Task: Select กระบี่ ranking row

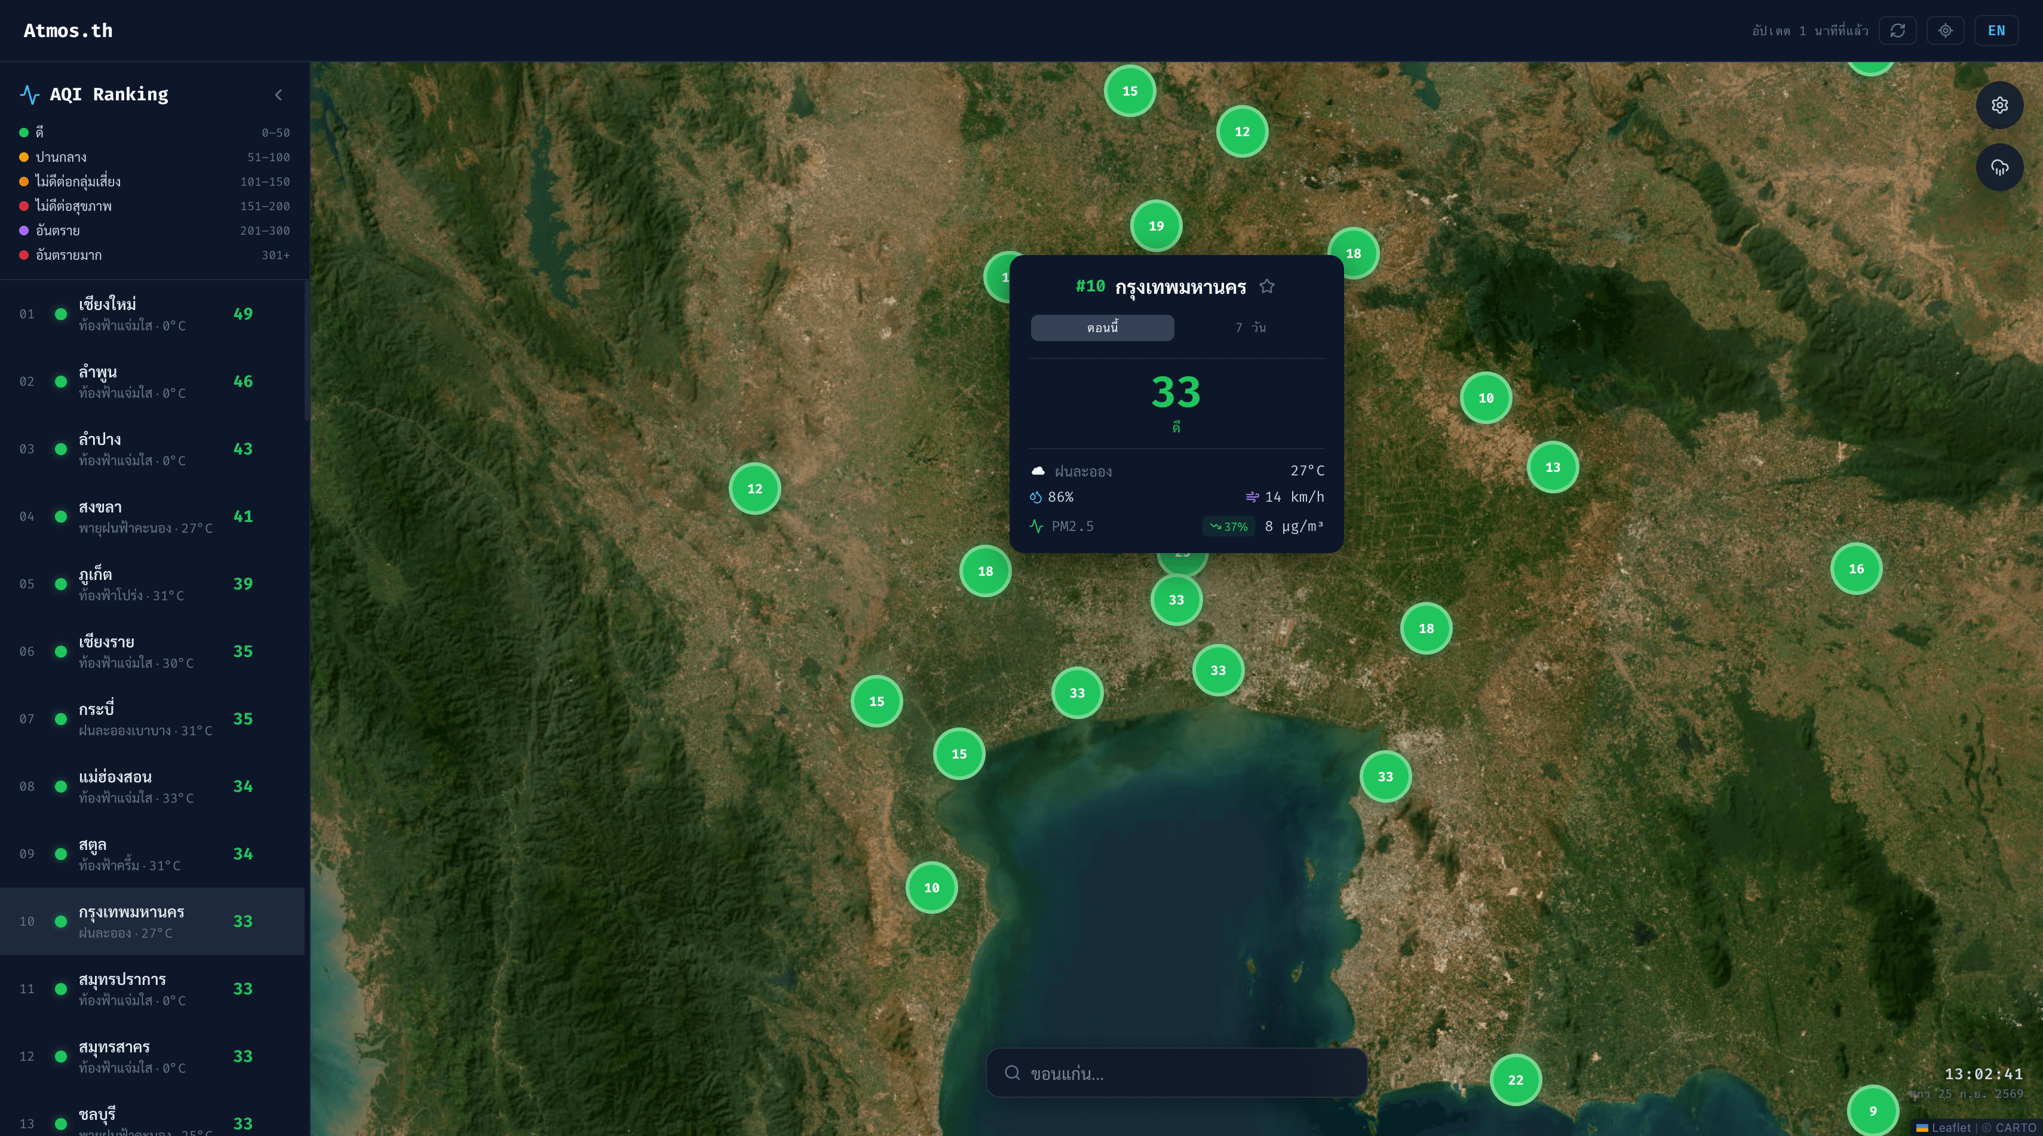Action: click(152, 719)
